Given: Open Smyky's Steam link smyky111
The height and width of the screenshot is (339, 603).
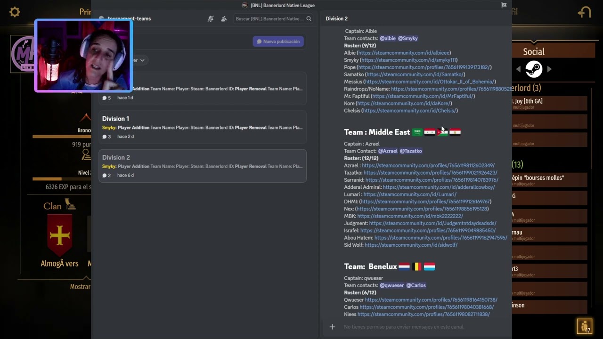Looking at the screenshot, I should (x=408, y=60).
